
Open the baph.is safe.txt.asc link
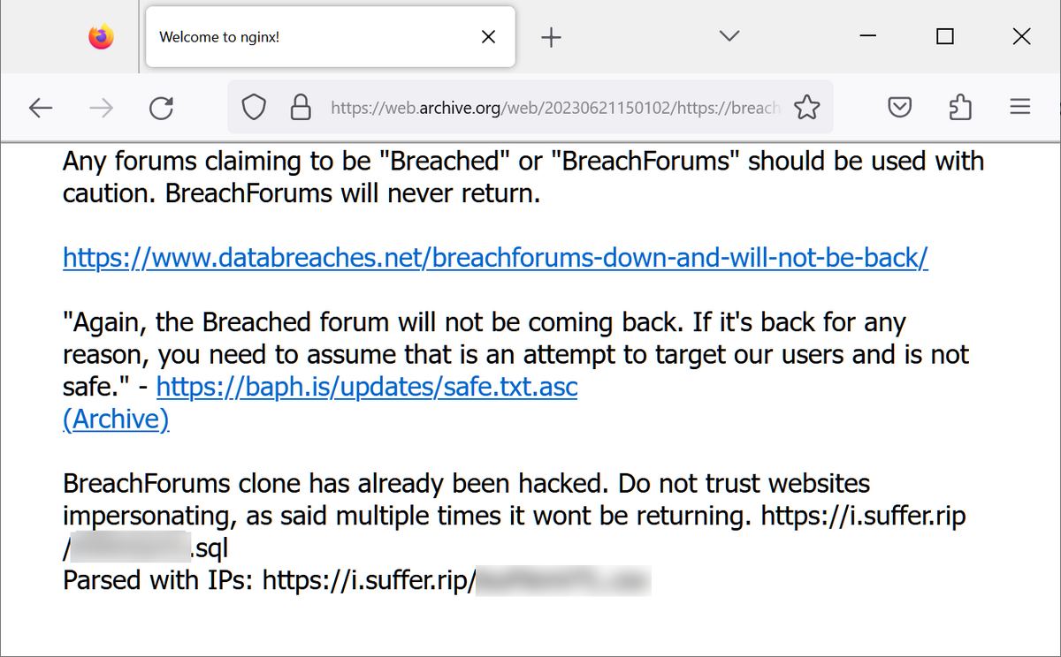click(365, 386)
